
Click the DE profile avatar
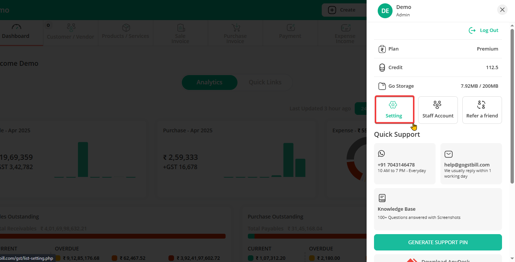[x=385, y=11]
